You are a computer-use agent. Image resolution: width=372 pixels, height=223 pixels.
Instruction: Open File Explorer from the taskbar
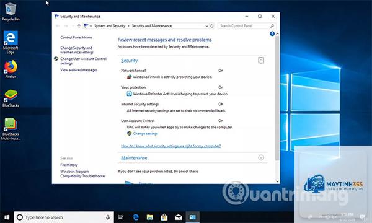[149, 217]
